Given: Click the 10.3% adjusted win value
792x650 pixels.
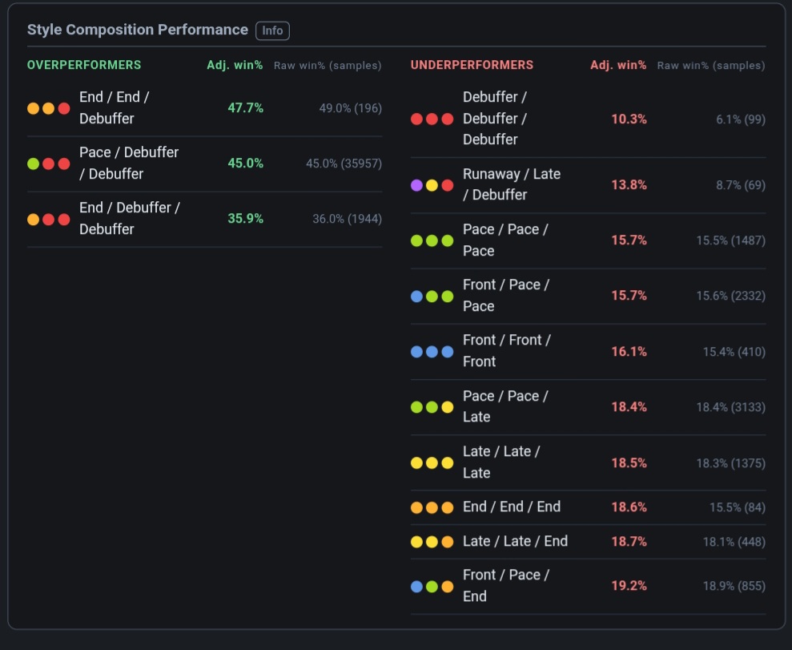Looking at the screenshot, I should point(629,119).
